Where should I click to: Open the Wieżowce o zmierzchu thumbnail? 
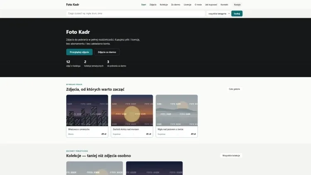pyautogui.click(x=87, y=110)
